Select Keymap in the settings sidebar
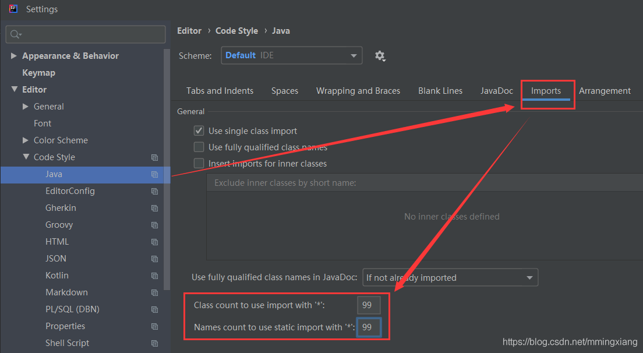The height and width of the screenshot is (353, 643). pos(38,73)
